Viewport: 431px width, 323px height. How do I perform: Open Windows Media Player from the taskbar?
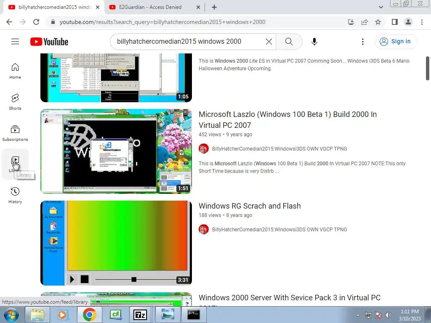pyautogui.click(x=63, y=315)
